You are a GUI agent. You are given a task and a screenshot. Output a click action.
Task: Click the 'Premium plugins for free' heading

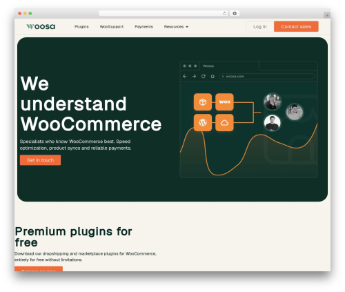click(x=74, y=237)
